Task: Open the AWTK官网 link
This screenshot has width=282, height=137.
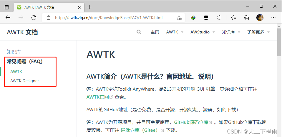Action: [99, 97]
